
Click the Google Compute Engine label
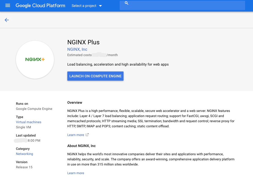point(34,109)
